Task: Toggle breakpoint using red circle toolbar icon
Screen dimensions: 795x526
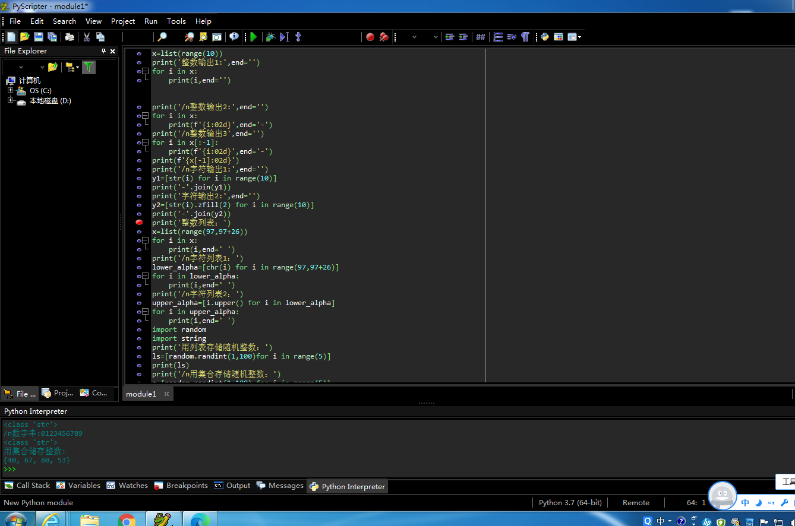Action: click(x=370, y=37)
